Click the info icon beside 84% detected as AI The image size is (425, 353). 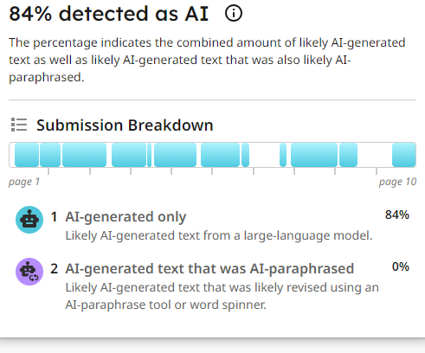click(x=234, y=14)
